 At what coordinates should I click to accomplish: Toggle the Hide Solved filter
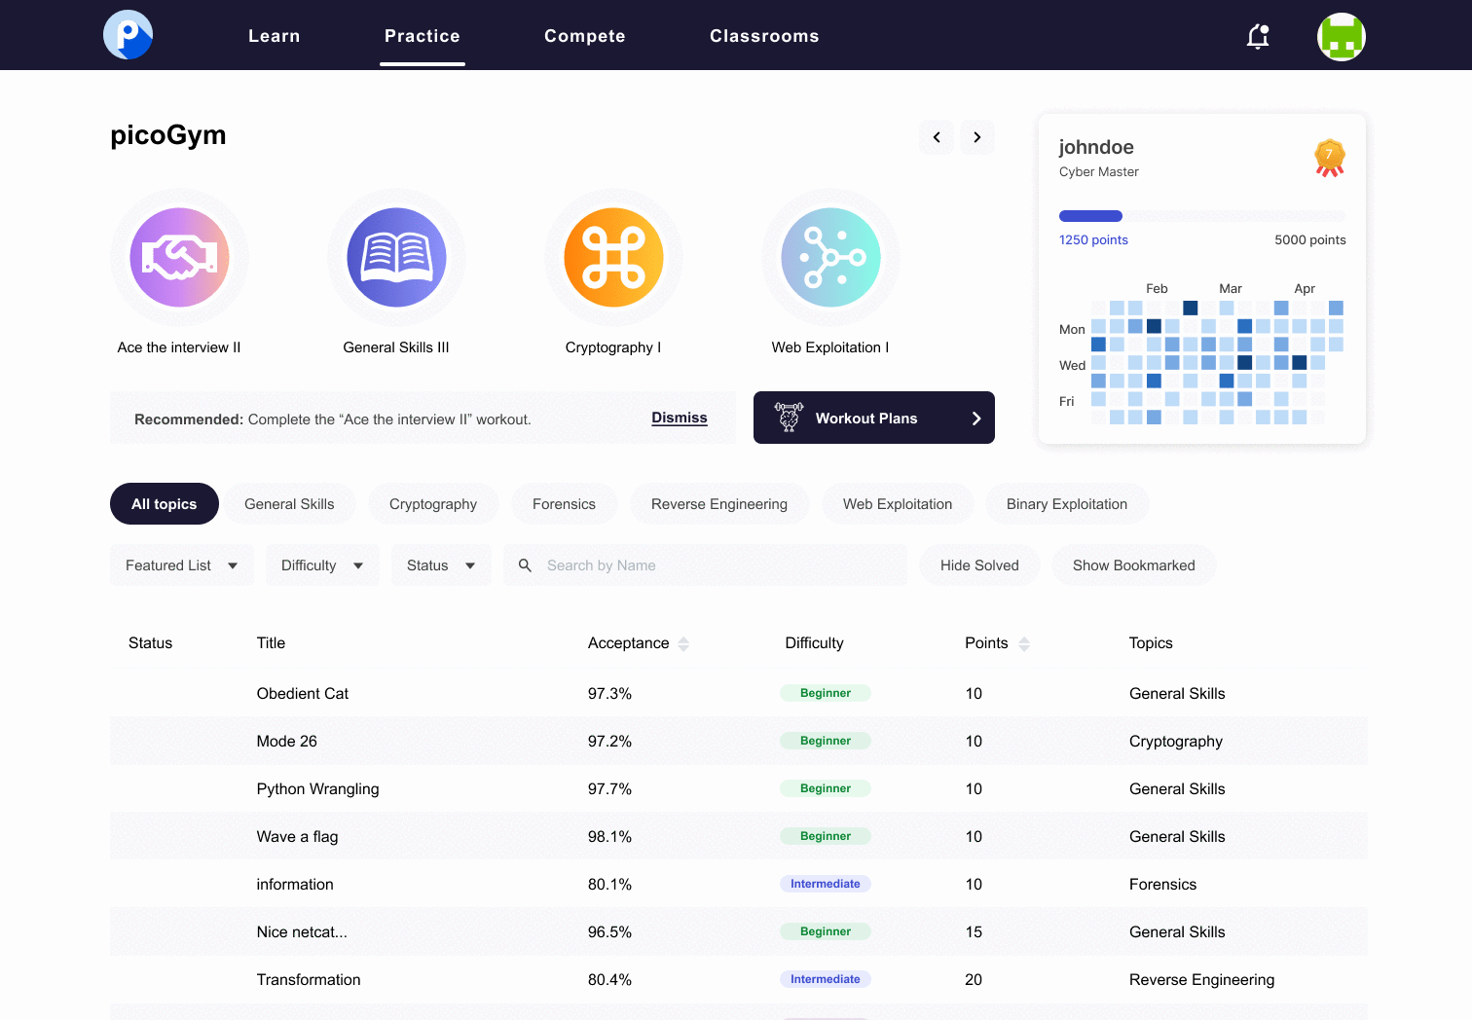[x=979, y=565]
